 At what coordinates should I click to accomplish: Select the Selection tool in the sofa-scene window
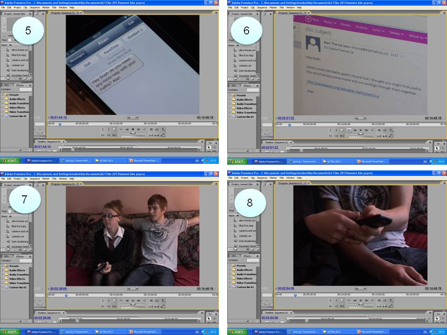pos(209,318)
